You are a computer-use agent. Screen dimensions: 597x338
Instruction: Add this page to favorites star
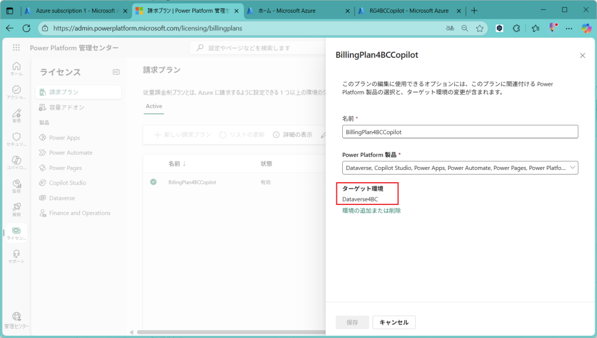point(480,28)
